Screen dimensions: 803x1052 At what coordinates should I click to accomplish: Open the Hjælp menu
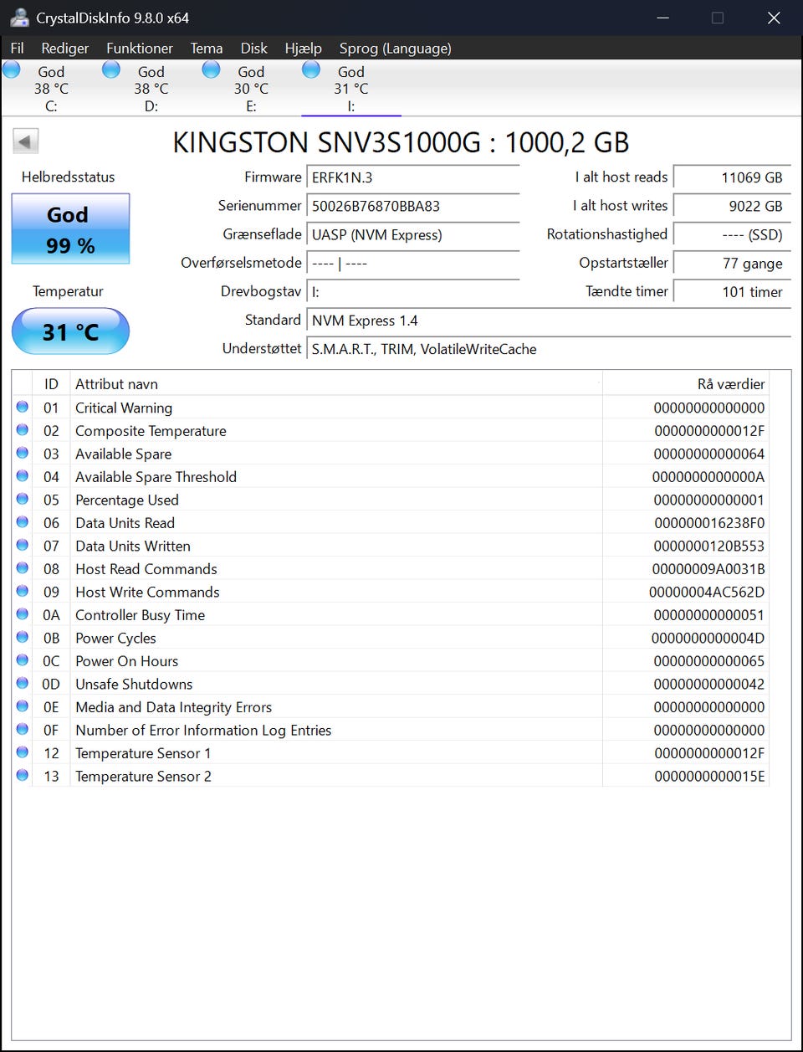click(303, 48)
